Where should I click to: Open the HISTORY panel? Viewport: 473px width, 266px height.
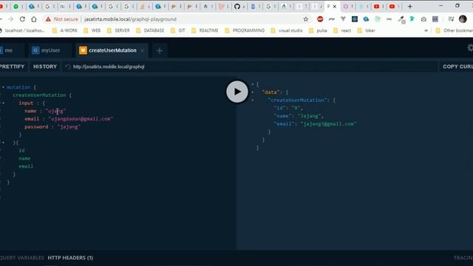pos(45,66)
